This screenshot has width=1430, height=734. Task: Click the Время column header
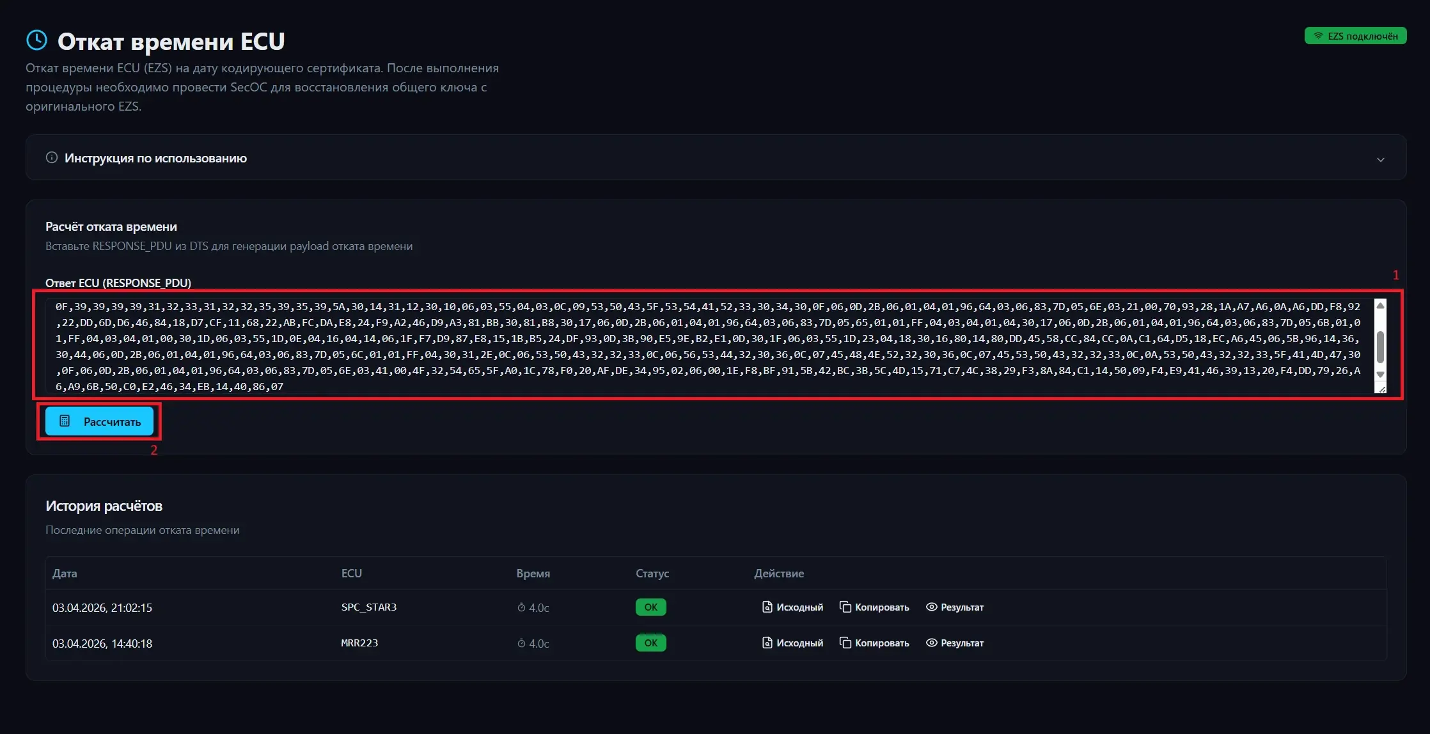click(533, 573)
